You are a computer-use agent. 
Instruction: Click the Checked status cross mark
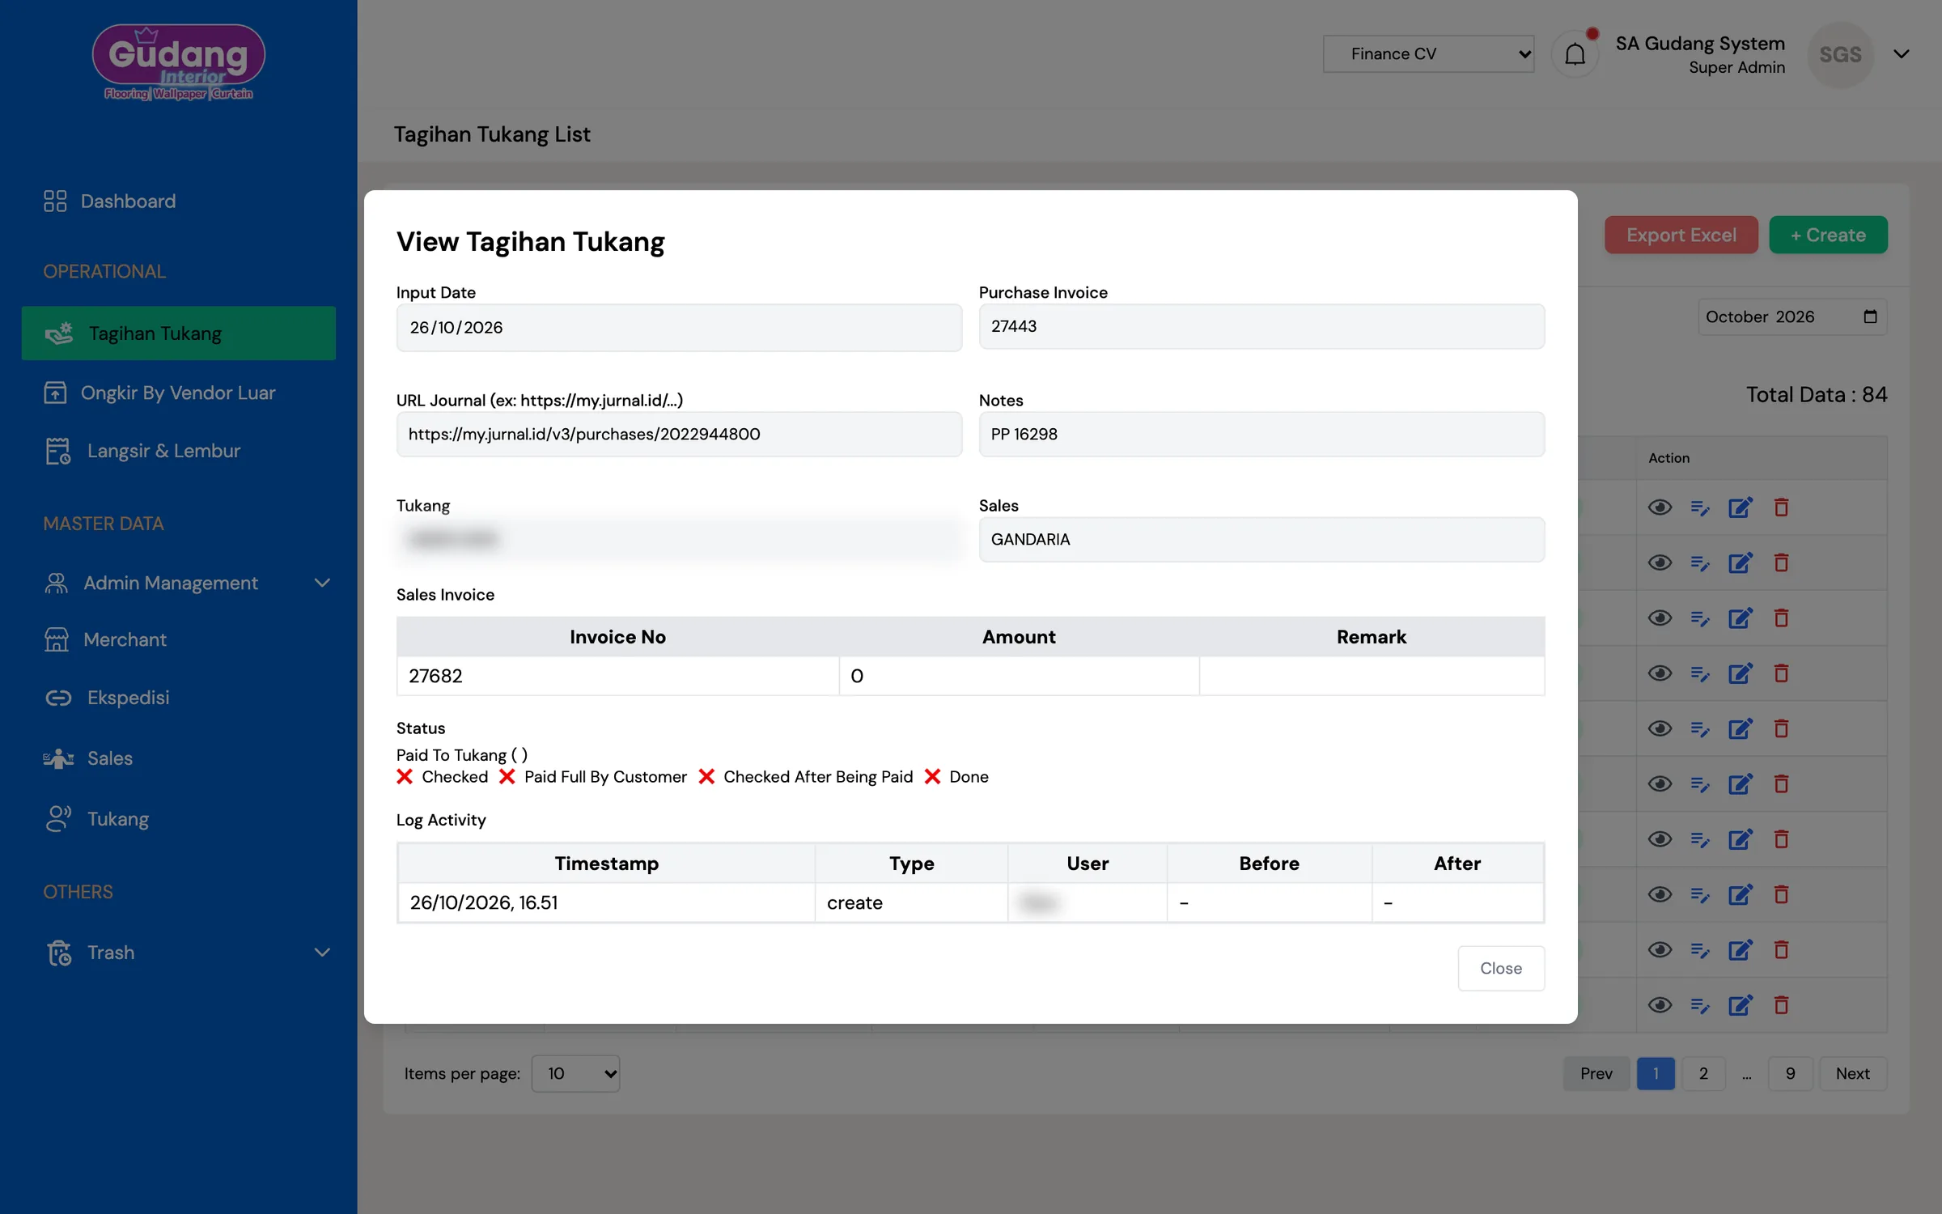[x=405, y=777]
